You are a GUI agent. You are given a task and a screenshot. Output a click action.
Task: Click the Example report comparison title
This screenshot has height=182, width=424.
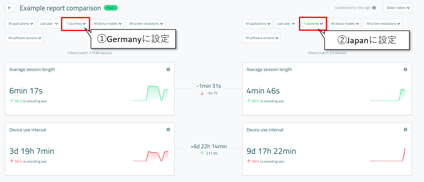tap(60, 8)
